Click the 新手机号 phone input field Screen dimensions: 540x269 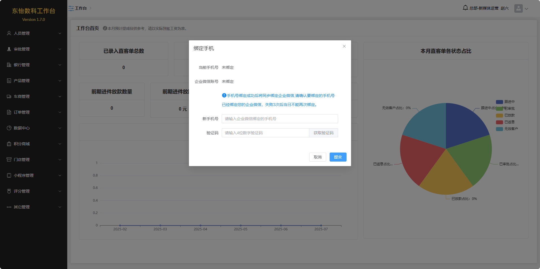(x=280, y=119)
